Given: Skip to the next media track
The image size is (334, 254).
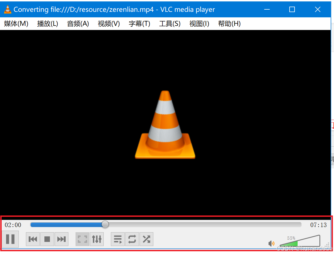Looking at the screenshot, I should click(62, 239).
